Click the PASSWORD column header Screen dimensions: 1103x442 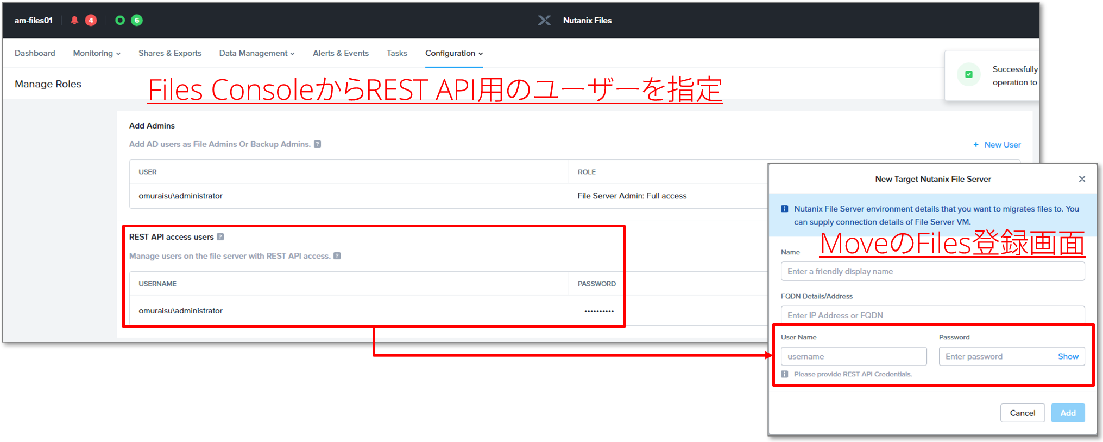597,284
